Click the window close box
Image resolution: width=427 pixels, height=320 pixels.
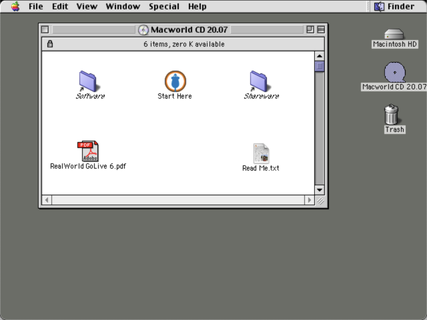tap(45, 29)
